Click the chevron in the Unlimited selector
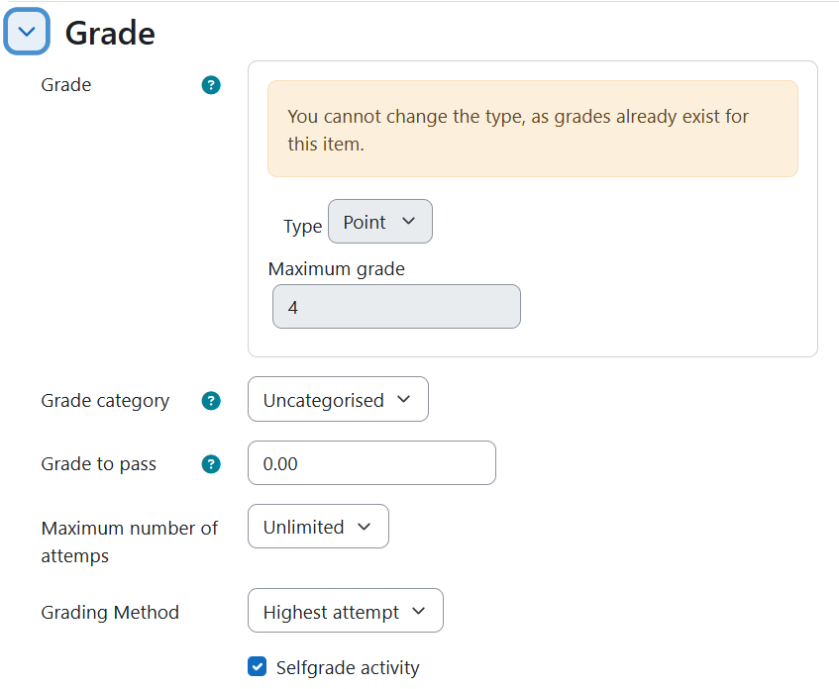 pos(365,527)
